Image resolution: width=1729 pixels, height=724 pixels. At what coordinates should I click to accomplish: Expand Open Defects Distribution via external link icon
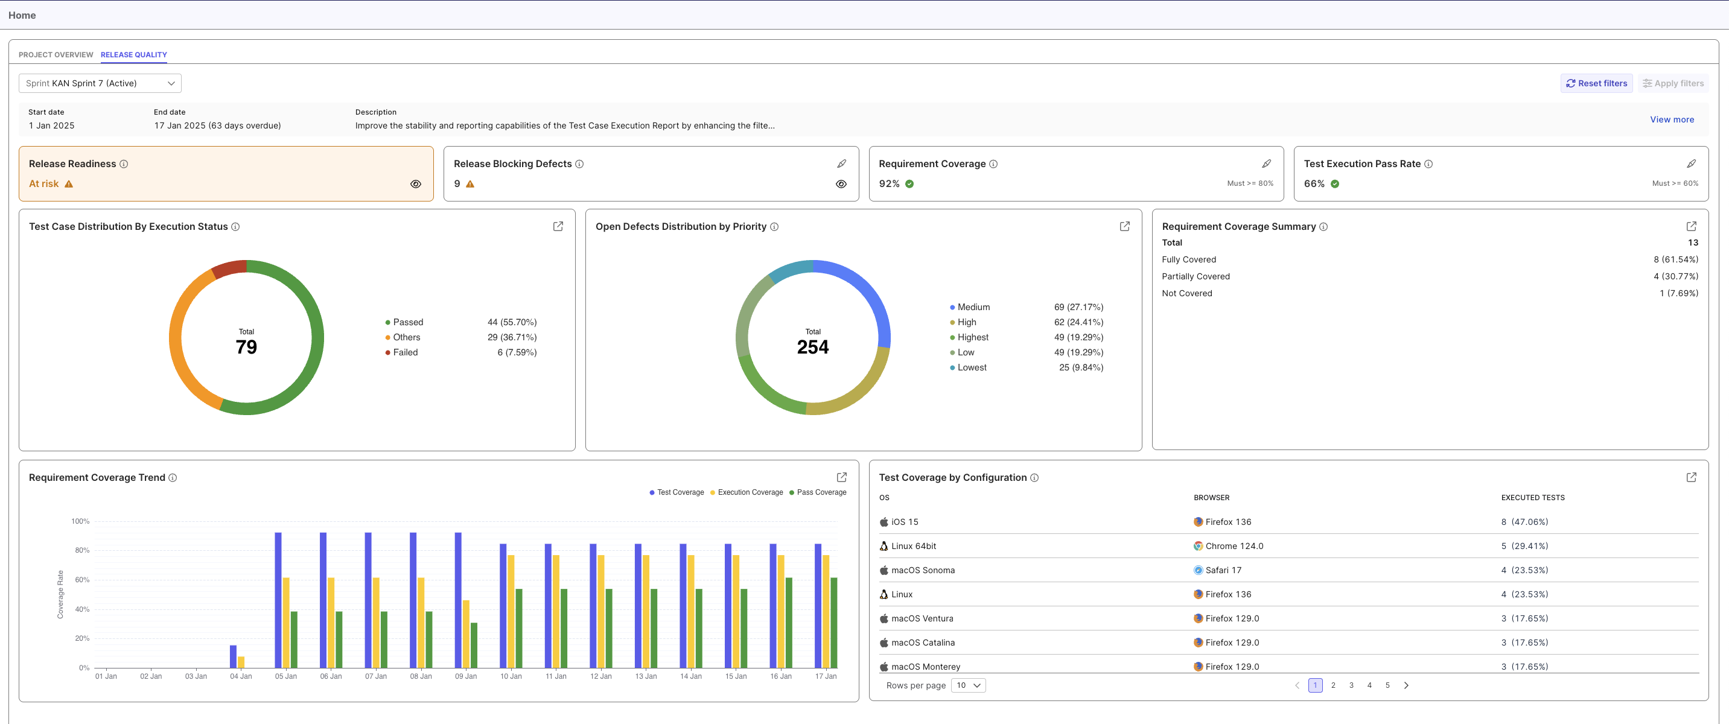pyautogui.click(x=1125, y=226)
